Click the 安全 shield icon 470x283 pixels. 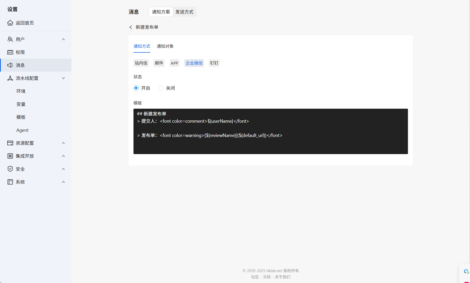[x=10, y=169]
